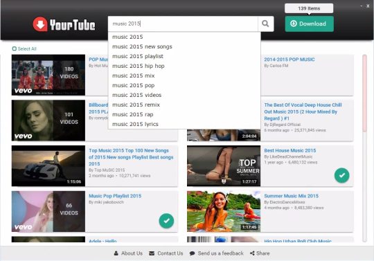Open title "Music Pop Playlist 2015"
Viewport: 374px width, 261px height.
click(115, 196)
